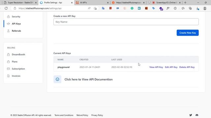This screenshot has height=118, width=211.
Task: Open the Subscription page
Action: (18, 69)
